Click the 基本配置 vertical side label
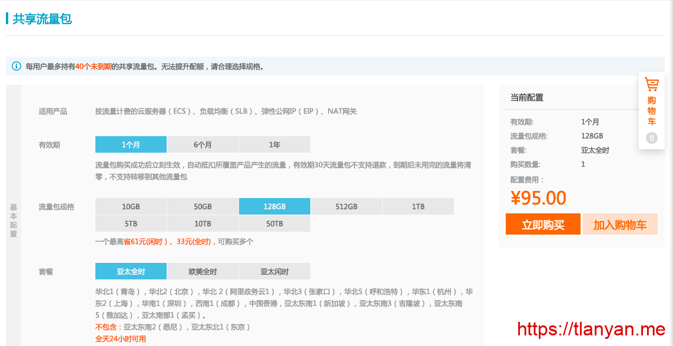 click(x=14, y=220)
